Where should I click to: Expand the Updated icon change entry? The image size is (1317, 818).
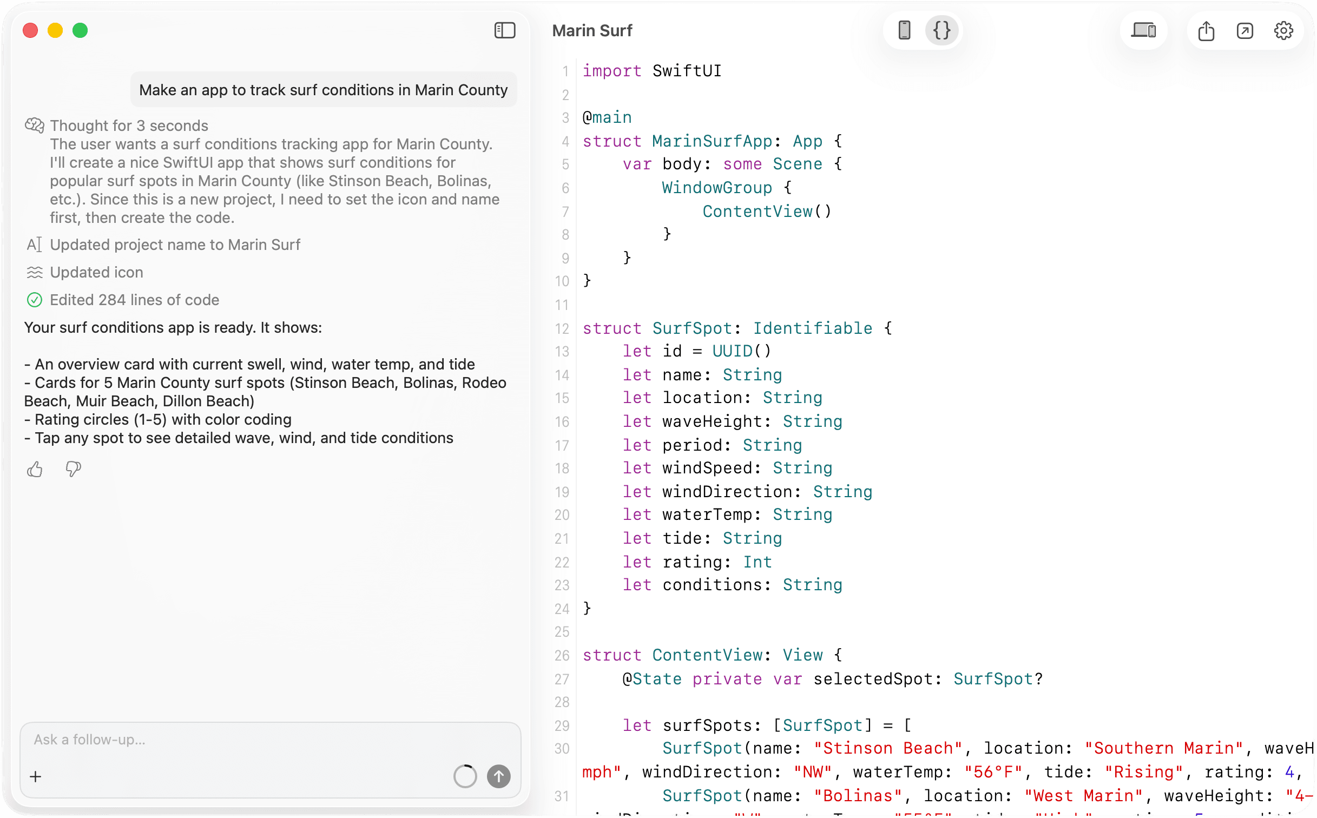pos(96,272)
